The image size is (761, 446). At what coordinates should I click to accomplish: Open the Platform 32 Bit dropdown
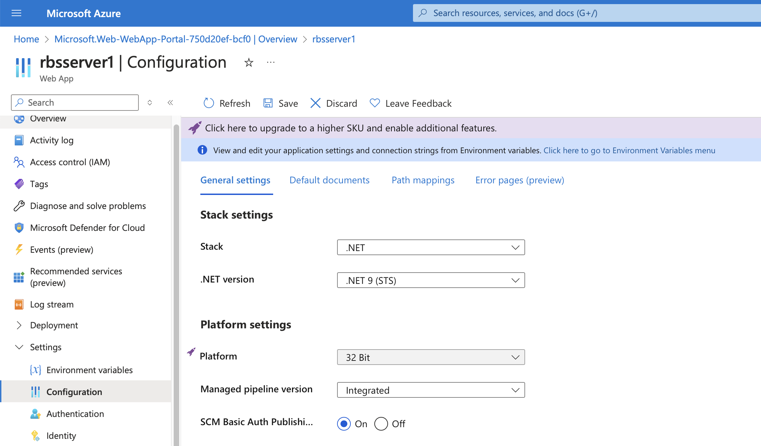tap(431, 357)
